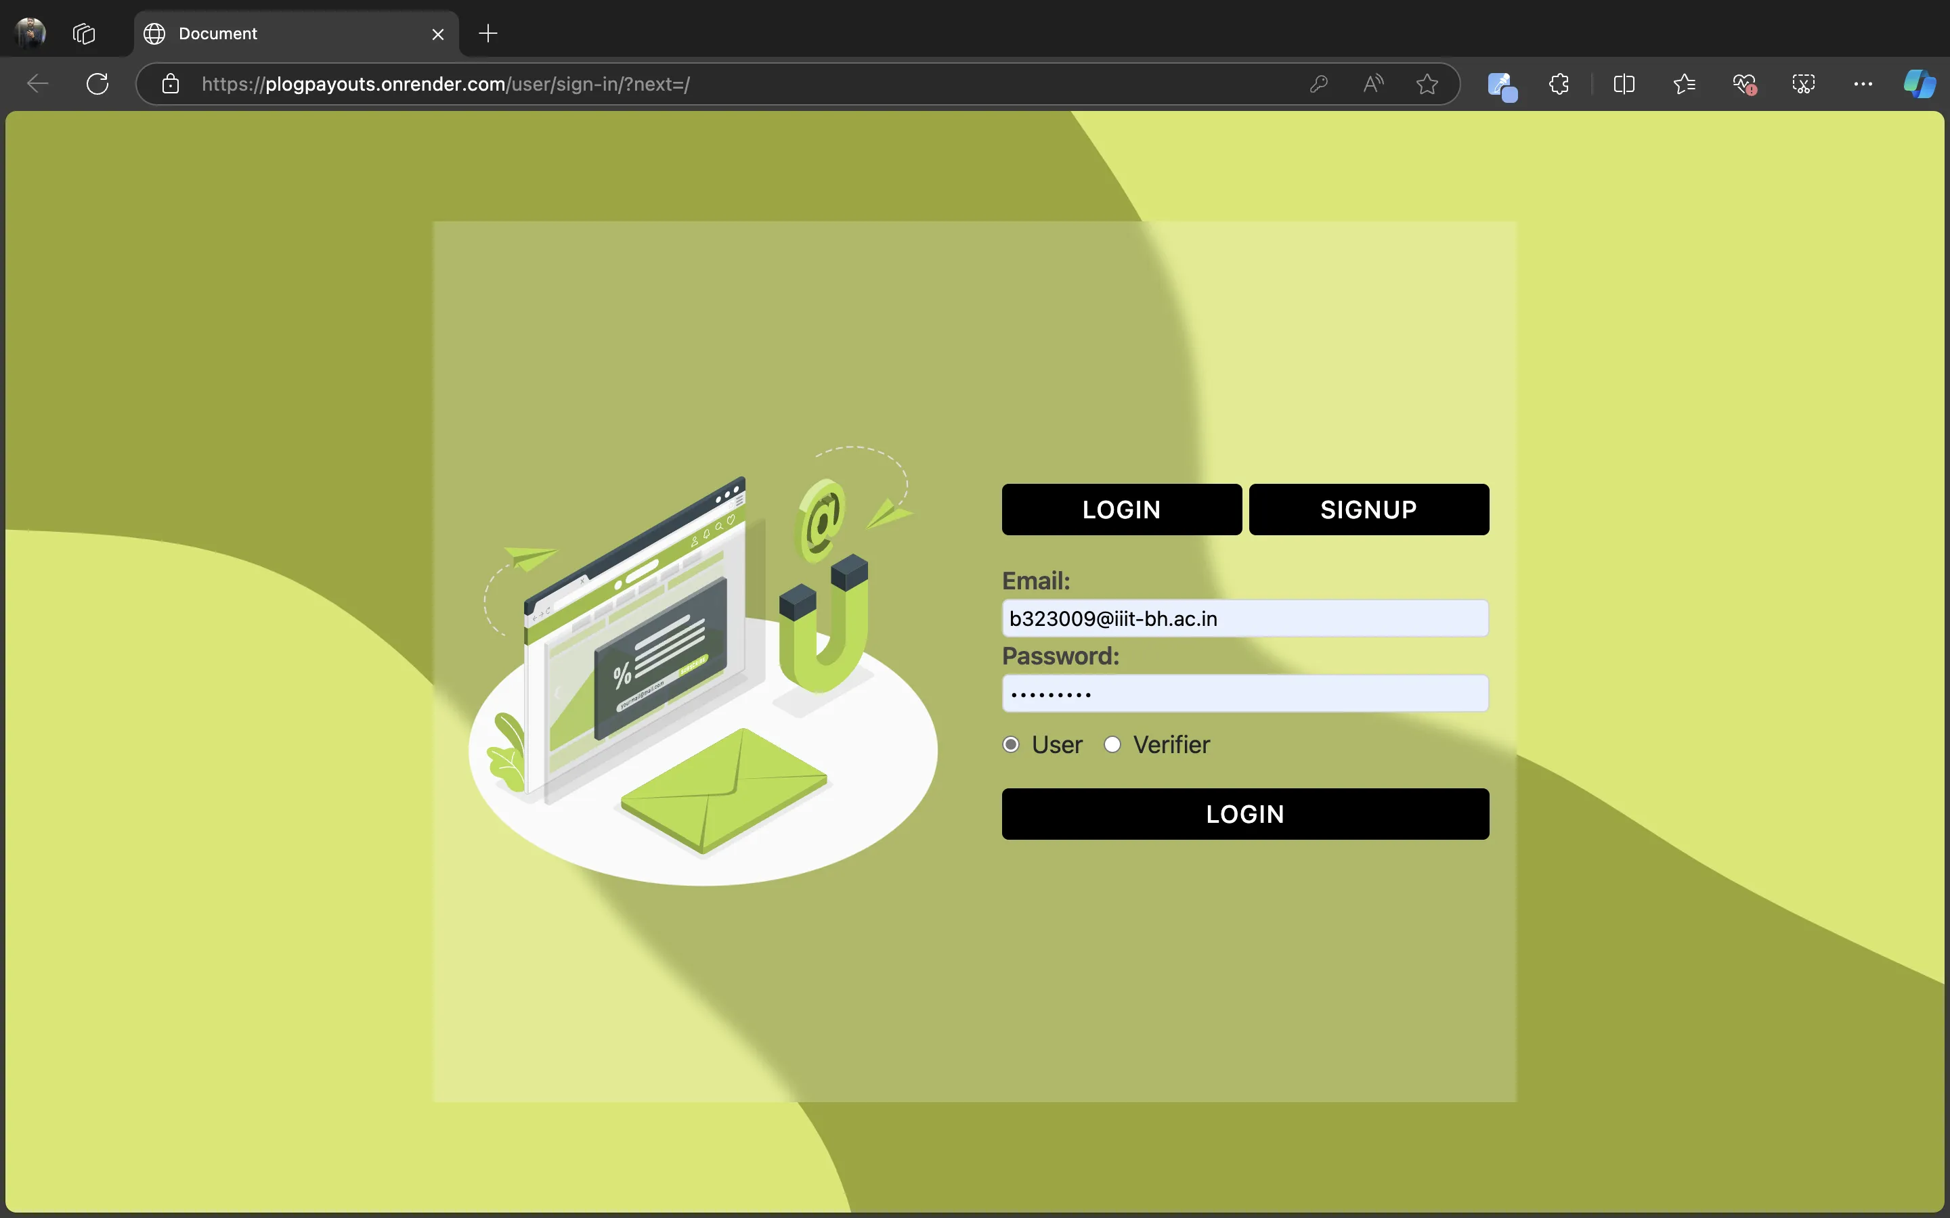Open saved passwords key icon
Screen dimensions: 1950x1218
coord(1318,84)
